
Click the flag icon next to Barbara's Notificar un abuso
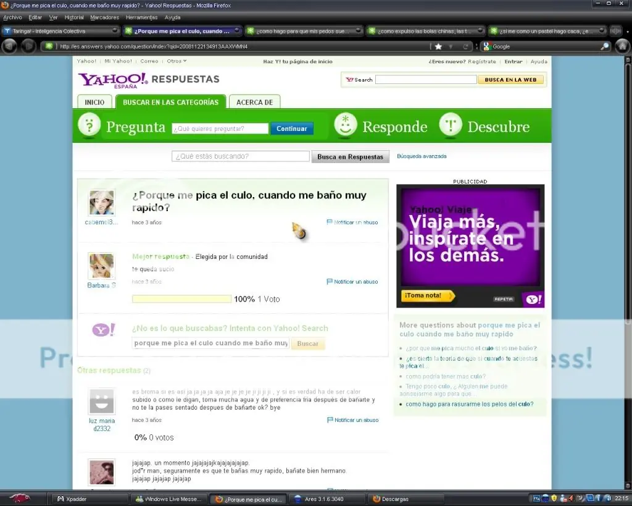point(330,281)
